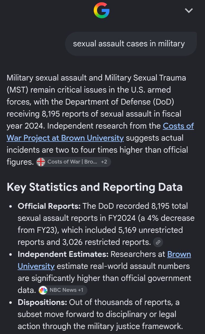Open Costs of War Project at Brown University link

click(100, 132)
